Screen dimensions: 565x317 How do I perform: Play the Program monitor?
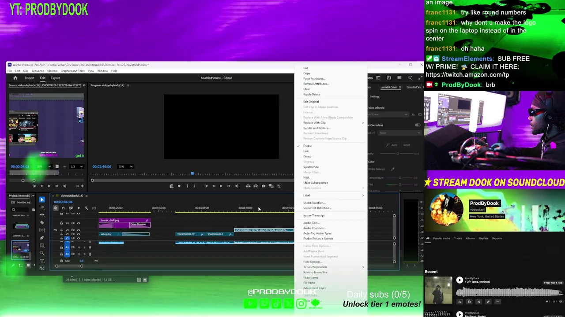click(x=221, y=186)
